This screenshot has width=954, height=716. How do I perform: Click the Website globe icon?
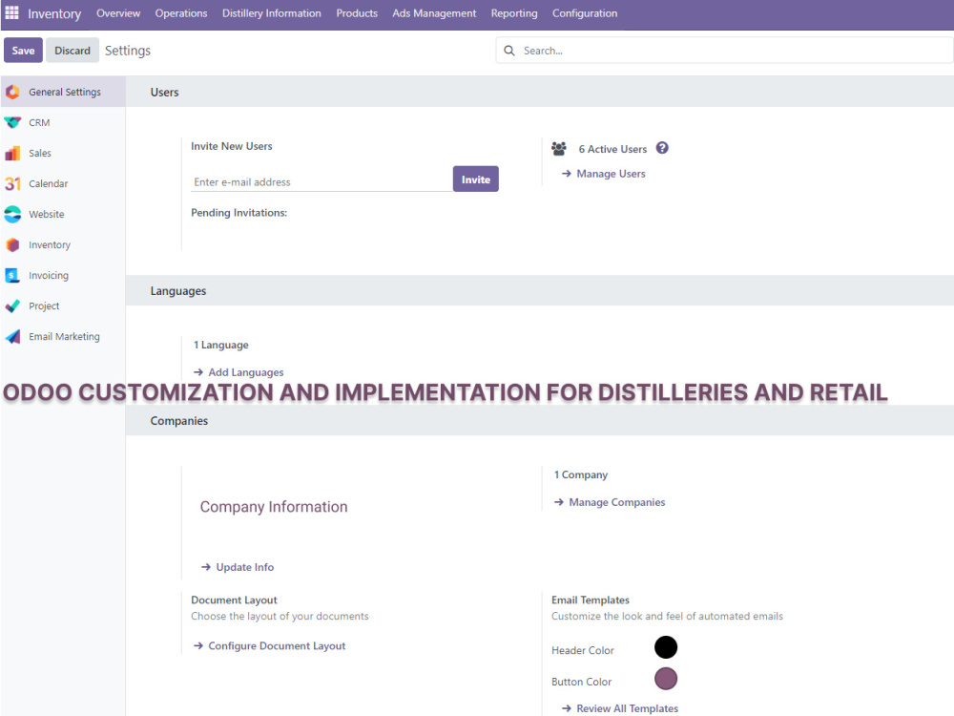coord(12,214)
